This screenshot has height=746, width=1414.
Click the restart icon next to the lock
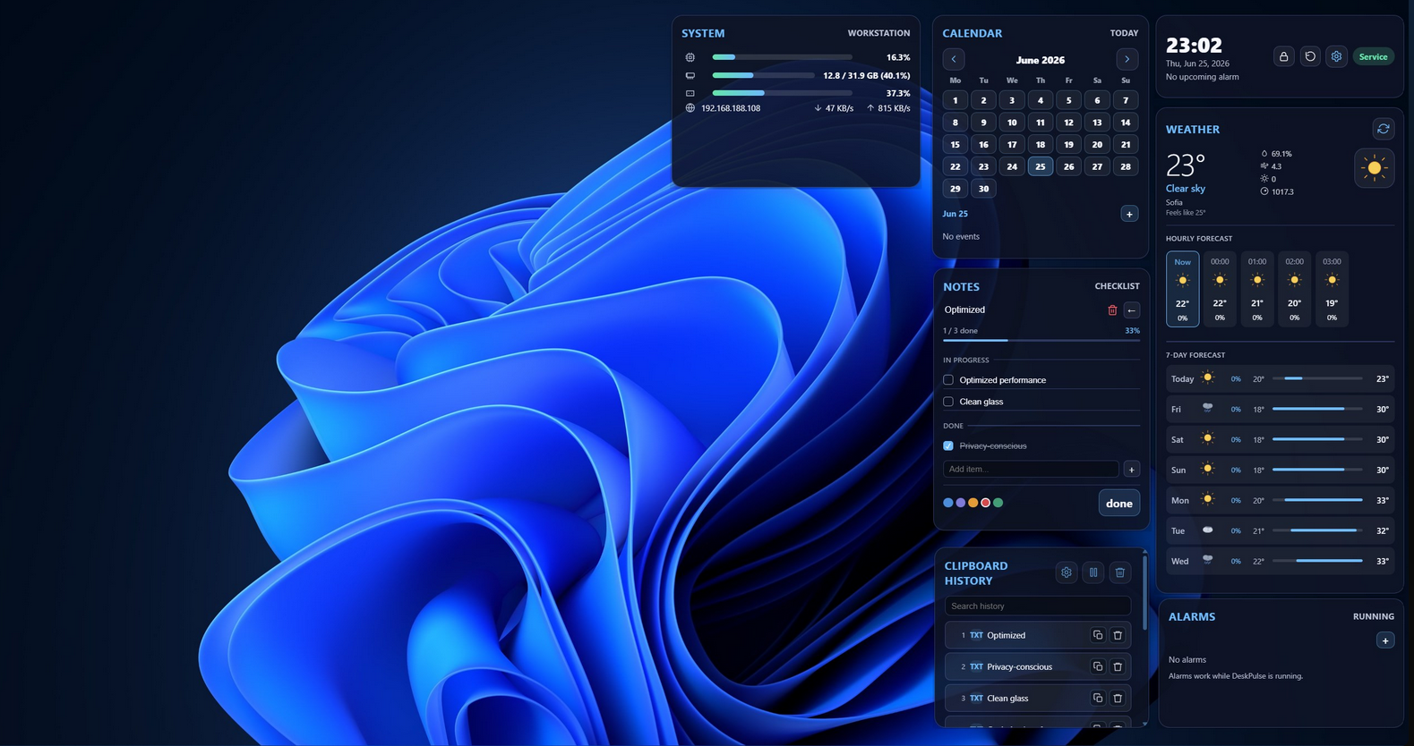pyautogui.click(x=1310, y=56)
